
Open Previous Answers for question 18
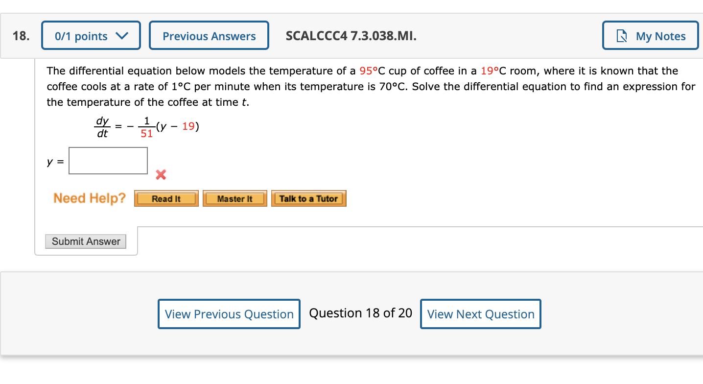[x=209, y=36]
